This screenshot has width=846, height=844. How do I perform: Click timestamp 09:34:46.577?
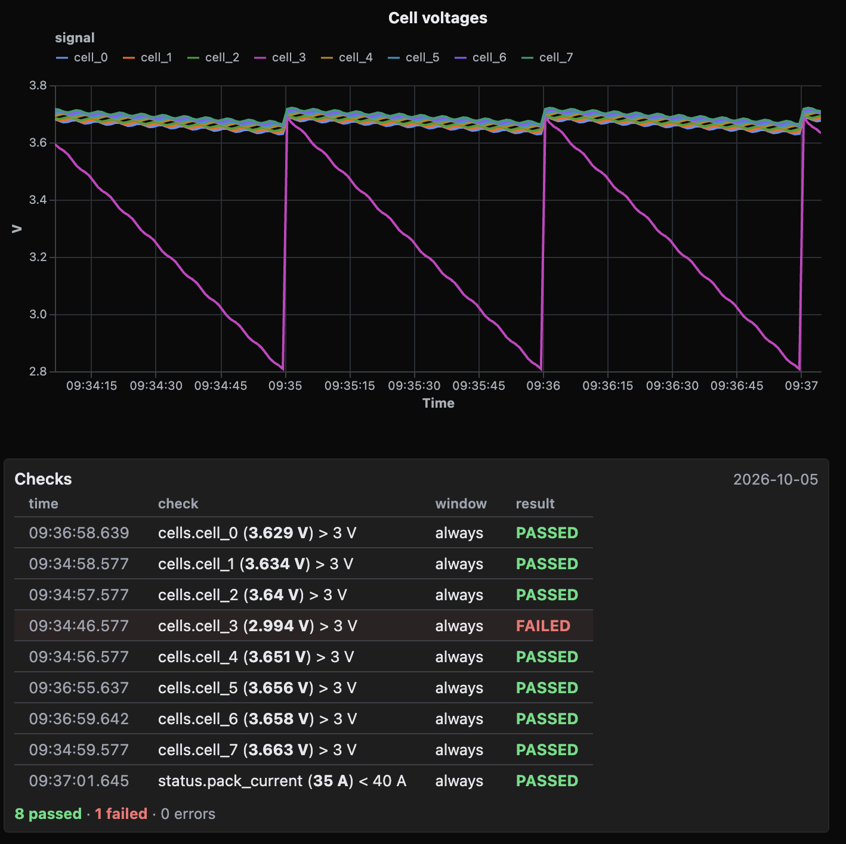pos(79,626)
